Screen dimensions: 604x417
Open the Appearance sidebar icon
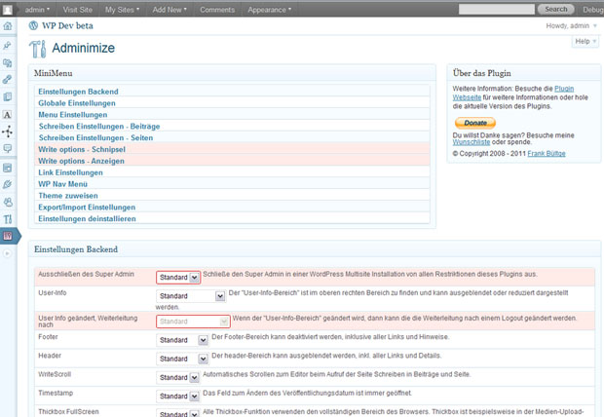point(8,168)
